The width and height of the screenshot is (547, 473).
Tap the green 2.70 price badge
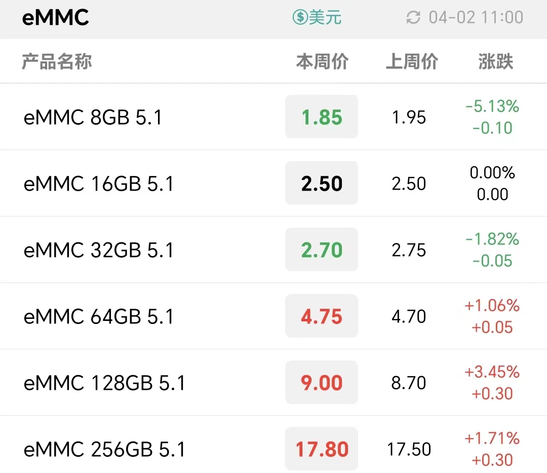tap(322, 249)
